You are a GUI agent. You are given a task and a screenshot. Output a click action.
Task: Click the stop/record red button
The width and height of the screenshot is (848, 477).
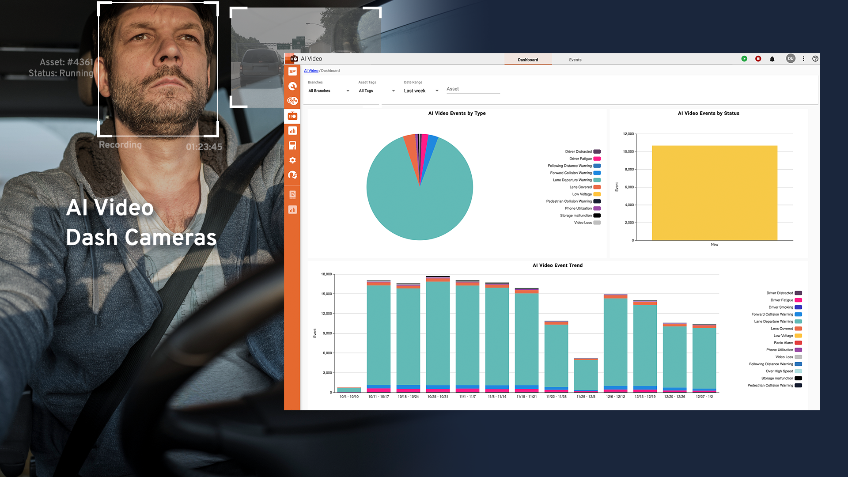758,58
